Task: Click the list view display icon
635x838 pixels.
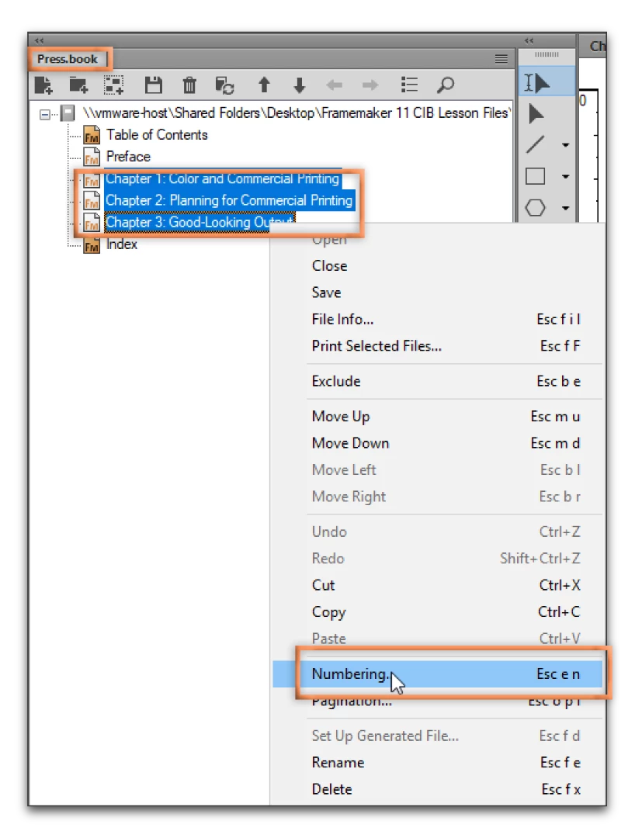Action: click(409, 85)
